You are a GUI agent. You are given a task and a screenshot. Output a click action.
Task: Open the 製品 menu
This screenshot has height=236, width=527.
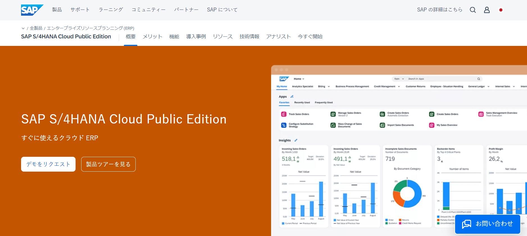(x=57, y=10)
